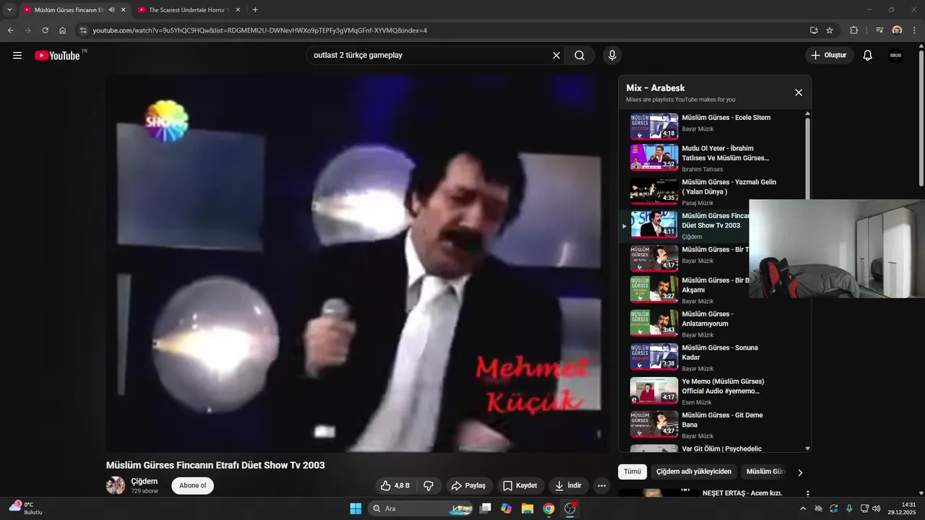The height and width of the screenshot is (520, 925).
Task: Open more actions (three dots) under video
Action: coord(601,486)
